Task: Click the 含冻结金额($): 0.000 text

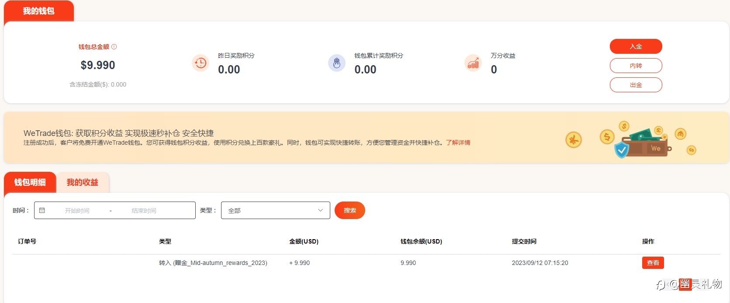Action: click(98, 84)
